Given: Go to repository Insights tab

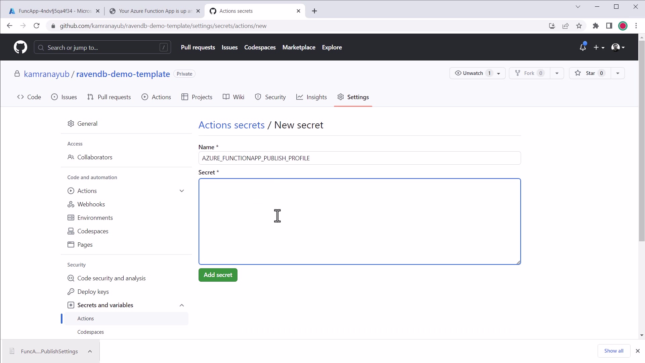Looking at the screenshot, I should (311, 97).
